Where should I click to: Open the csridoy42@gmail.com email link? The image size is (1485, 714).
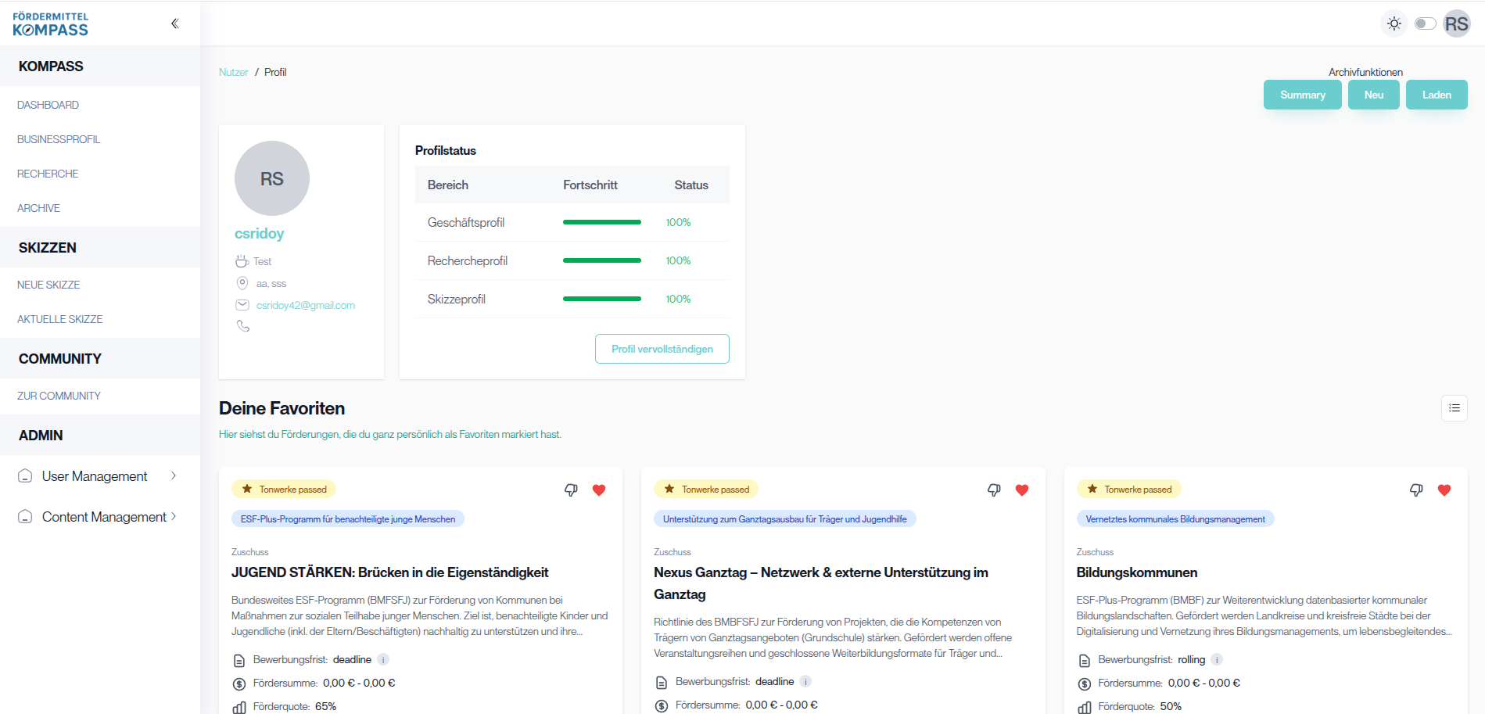pos(305,305)
